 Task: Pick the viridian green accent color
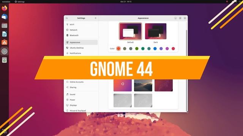143,49
